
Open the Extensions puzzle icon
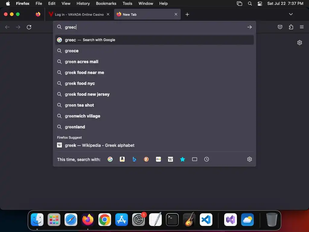pyautogui.click(x=291, y=27)
